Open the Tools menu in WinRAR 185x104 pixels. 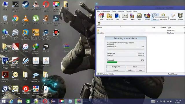coord(114,11)
